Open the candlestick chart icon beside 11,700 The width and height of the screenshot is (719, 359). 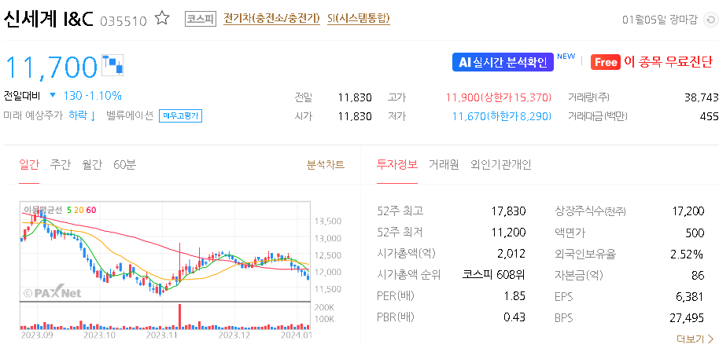[x=112, y=65]
